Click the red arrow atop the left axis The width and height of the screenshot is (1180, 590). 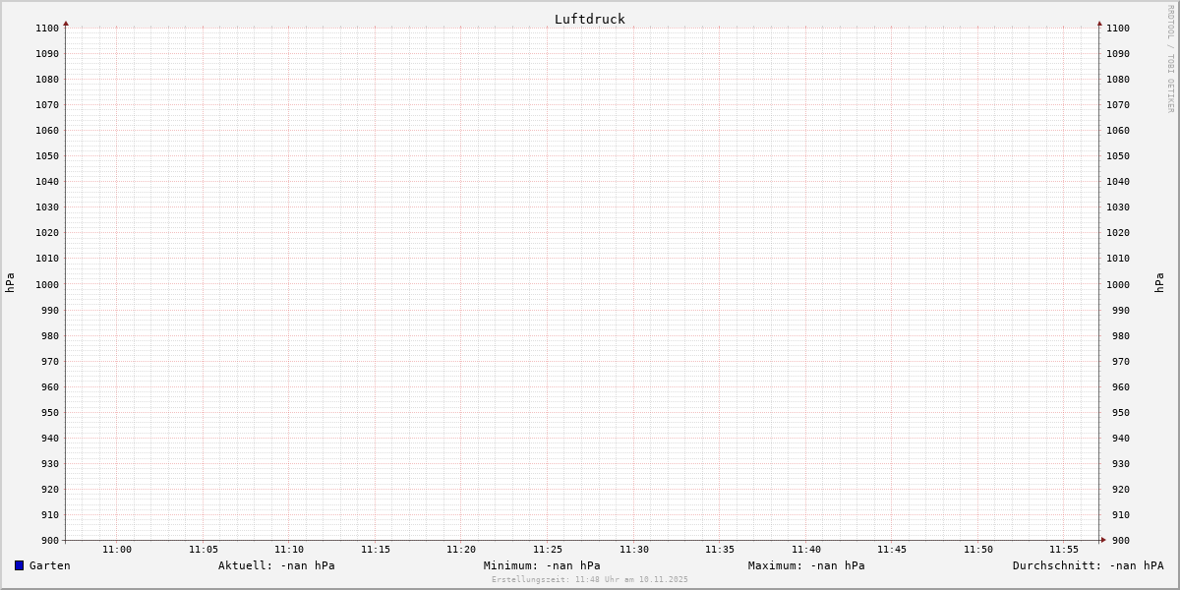[x=66, y=23]
